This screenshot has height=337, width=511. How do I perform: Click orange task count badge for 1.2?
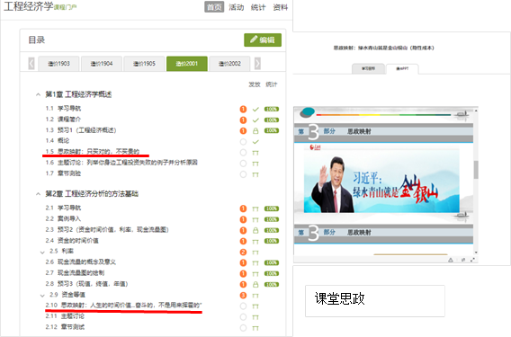tap(243, 120)
